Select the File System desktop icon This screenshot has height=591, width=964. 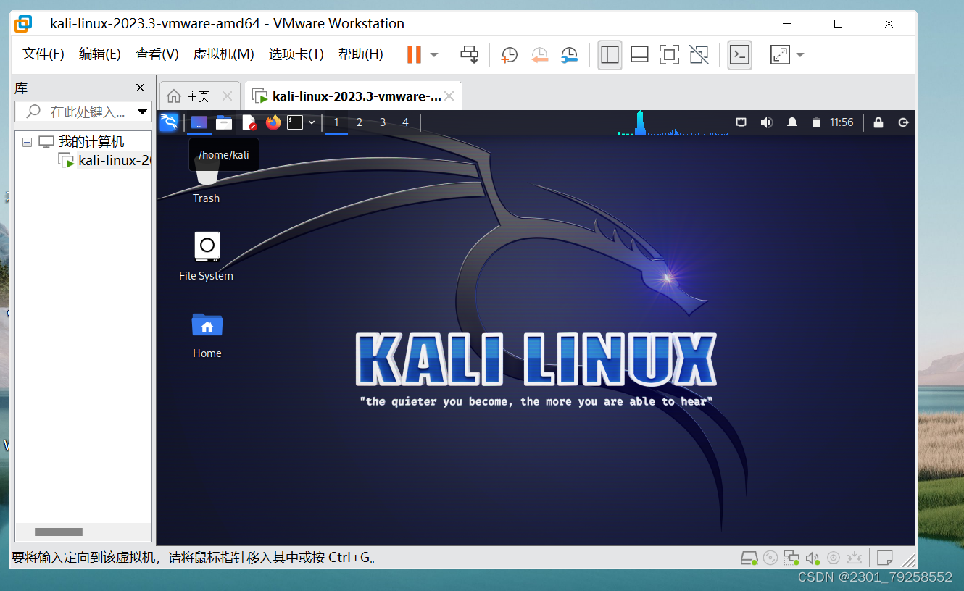(207, 256)
